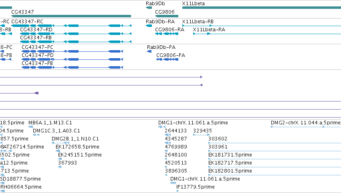Select the CG43347-RB transcript label
This screenshot has height=193, width=341.
tap(36, 37)
